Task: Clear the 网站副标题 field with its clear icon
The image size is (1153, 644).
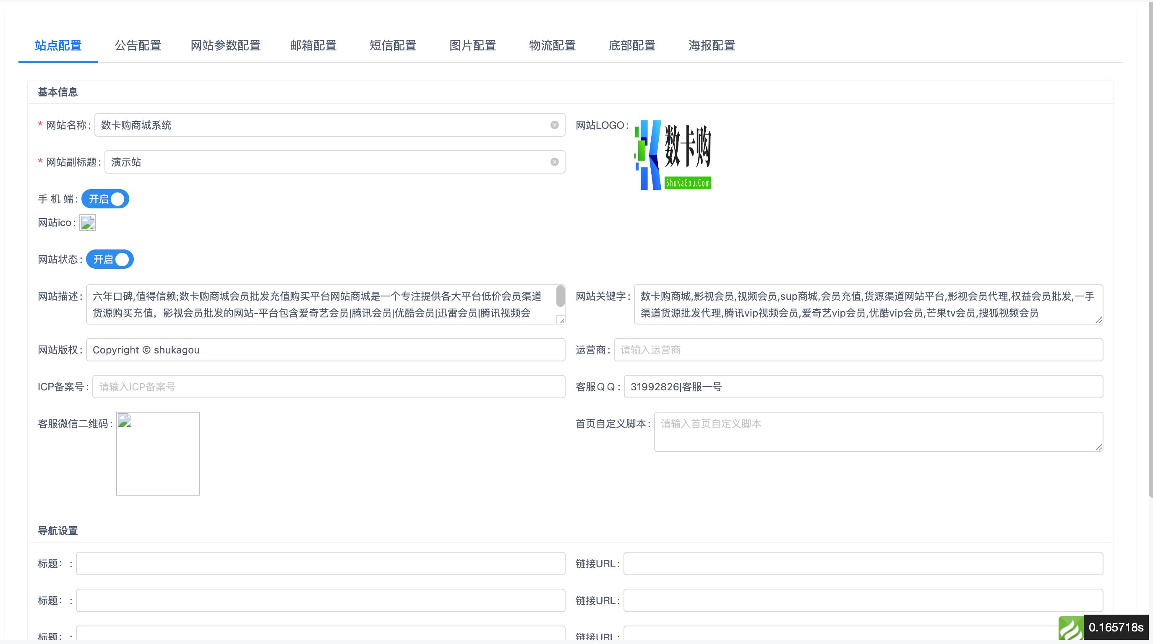Action: [x=555, y=162]
